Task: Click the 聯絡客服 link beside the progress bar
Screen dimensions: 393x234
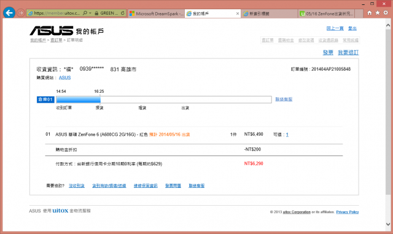Action: [284, 99]
